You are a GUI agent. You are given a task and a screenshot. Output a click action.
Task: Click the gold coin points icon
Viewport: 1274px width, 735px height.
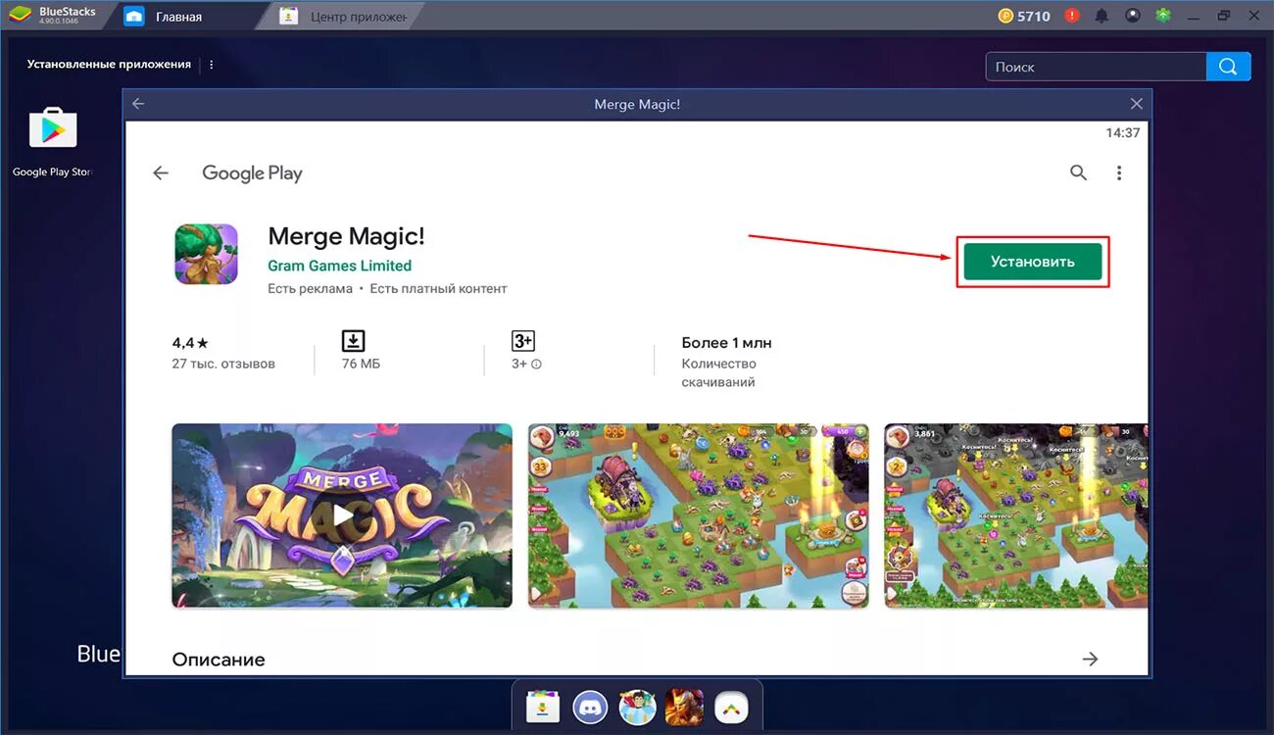pyautogui.click(x=1006, y=16)
